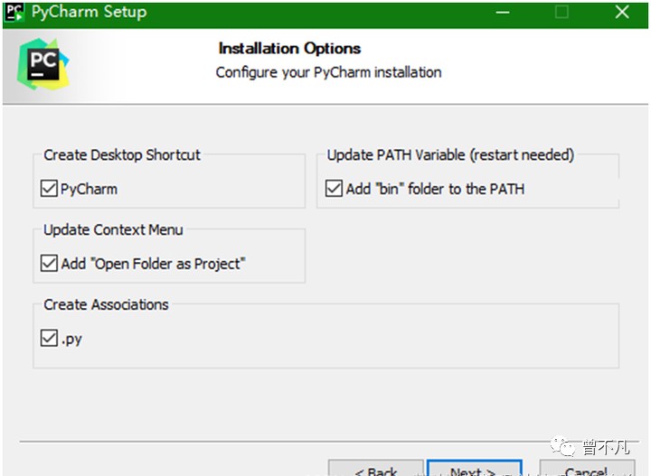Click the Installation Options heading
Screen dimensions: 651x476
click(289, 49)
